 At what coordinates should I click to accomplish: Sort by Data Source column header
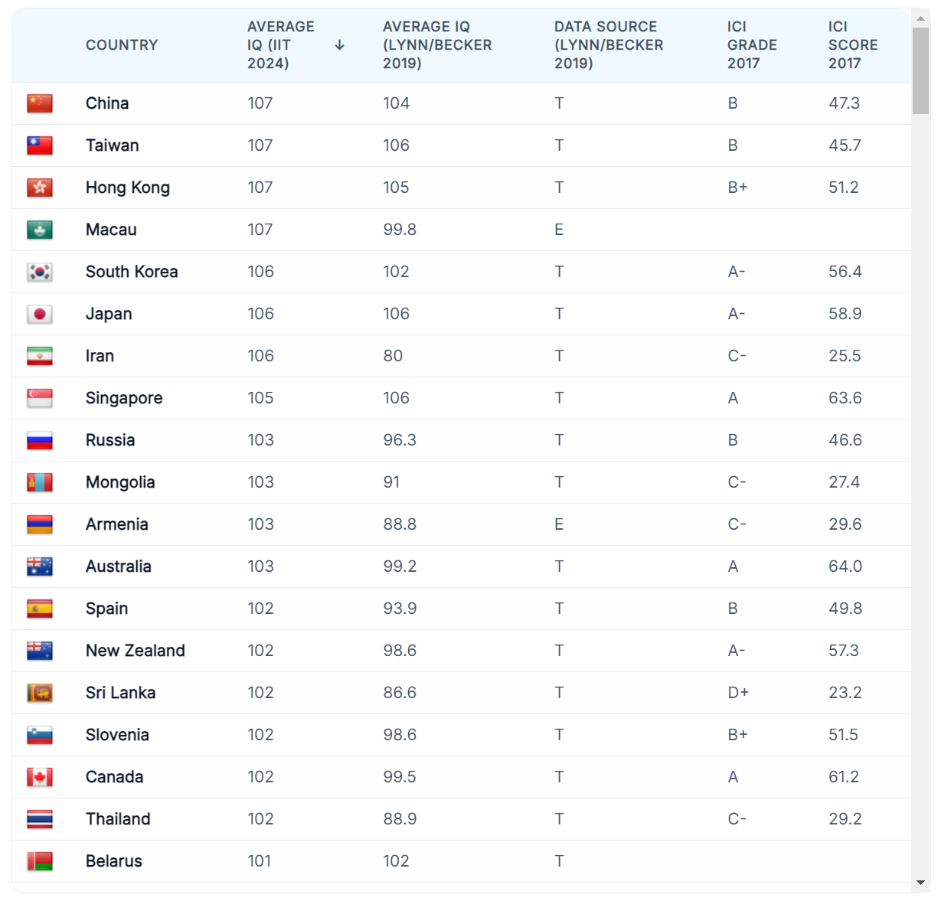pyautogui.click(x=609, y=45)
